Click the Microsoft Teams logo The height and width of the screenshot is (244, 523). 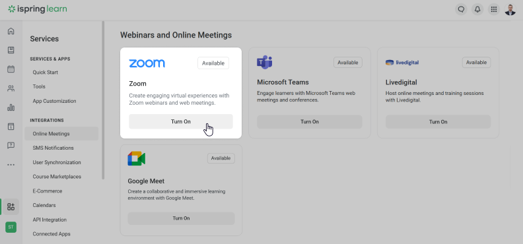click(x=265, y=62)
